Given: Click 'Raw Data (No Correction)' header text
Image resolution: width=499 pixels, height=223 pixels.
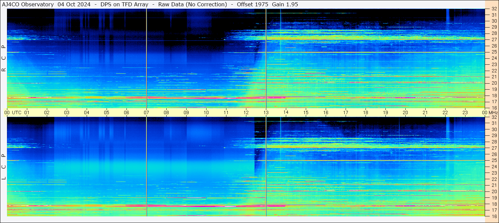Looking at the screenshot, I should pos(193,4).
